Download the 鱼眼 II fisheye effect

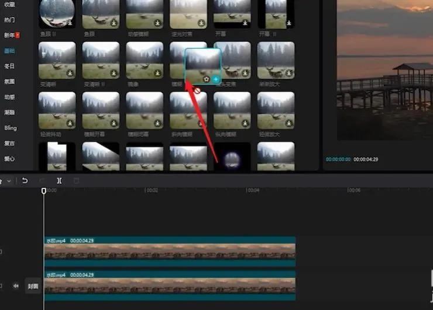click(x=70, y=23)
